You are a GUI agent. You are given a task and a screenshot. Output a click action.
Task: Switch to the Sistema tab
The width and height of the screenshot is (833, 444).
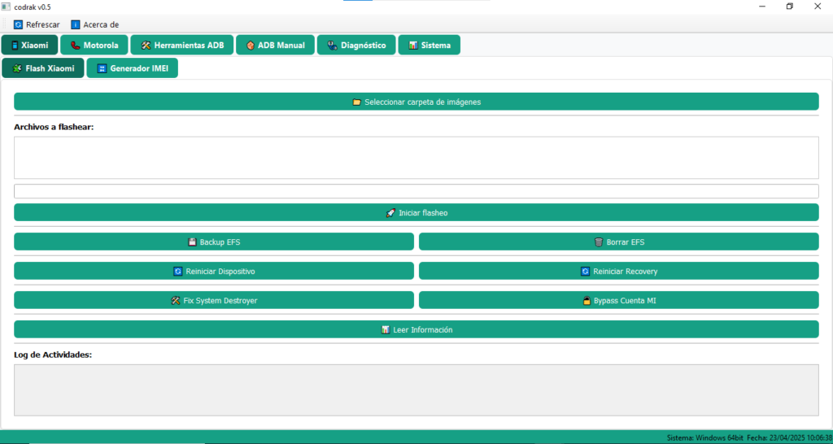[430, 46]
